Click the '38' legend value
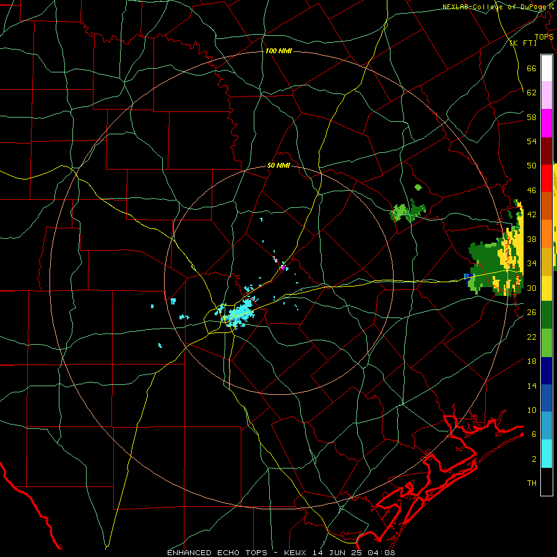The image size is (557, 557). click(532, 239)
